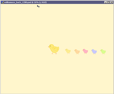Click the wing of the pink chick
This screenshot has width=114, height=94.
pos(86,51)
